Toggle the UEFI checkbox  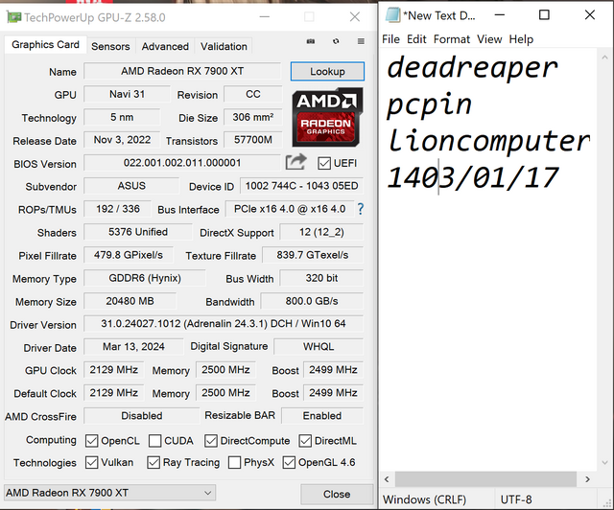coord(324,163)
